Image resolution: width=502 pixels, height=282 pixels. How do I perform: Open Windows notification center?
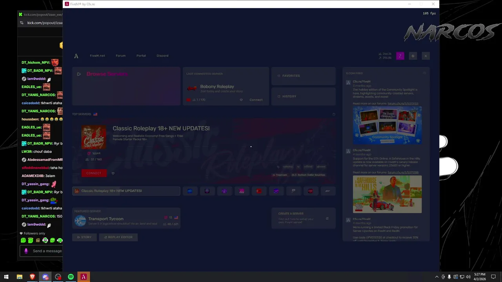(493, 277)
